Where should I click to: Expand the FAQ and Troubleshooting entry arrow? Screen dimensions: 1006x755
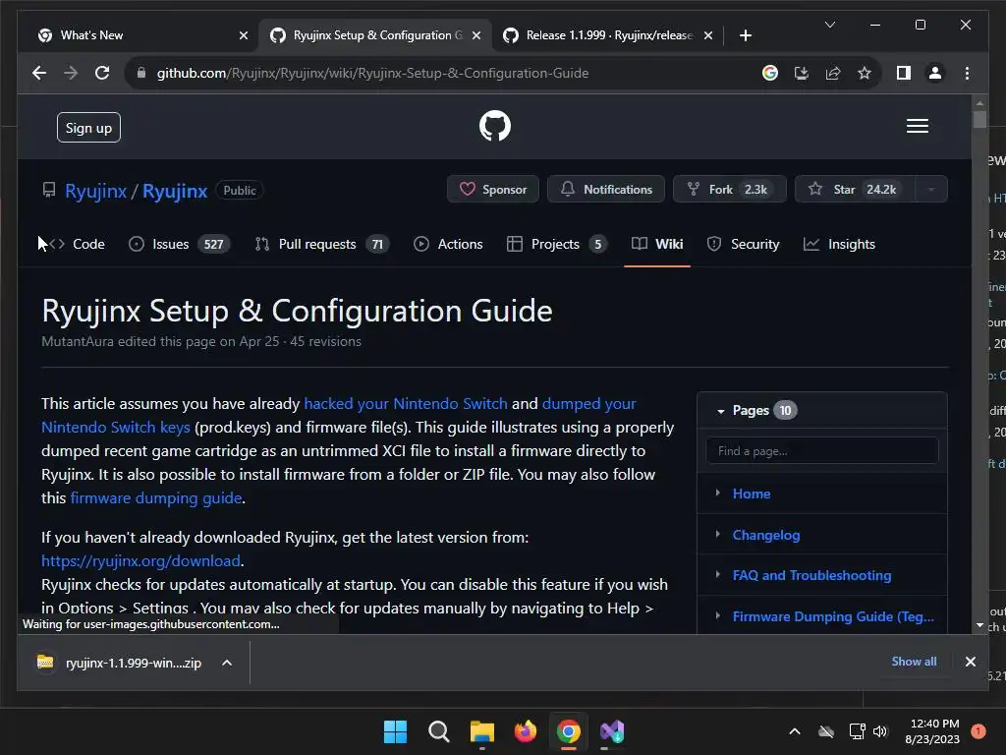pyautogui.click(x=717, y=574)
